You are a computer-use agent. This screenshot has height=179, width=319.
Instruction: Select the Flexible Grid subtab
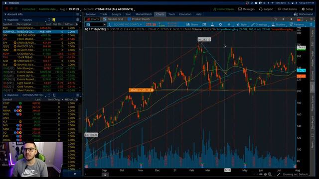[x=113, y=19]
